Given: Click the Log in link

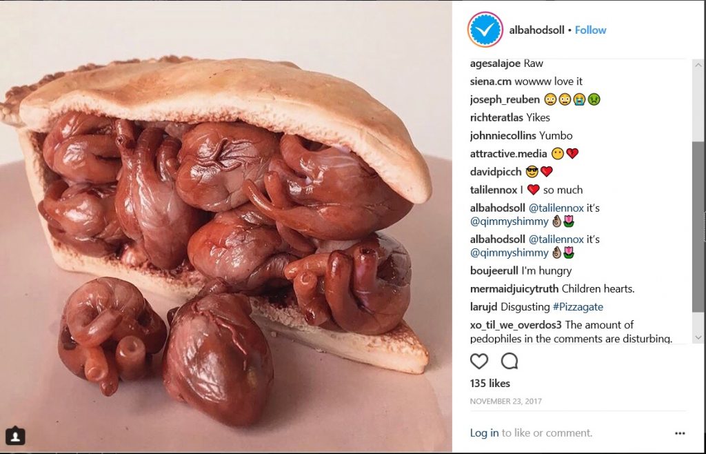Looking at the screenshot, I should click(484, 433).
